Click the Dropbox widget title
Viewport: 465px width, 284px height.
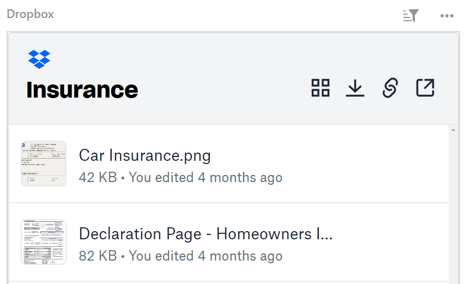click(31, 14)
